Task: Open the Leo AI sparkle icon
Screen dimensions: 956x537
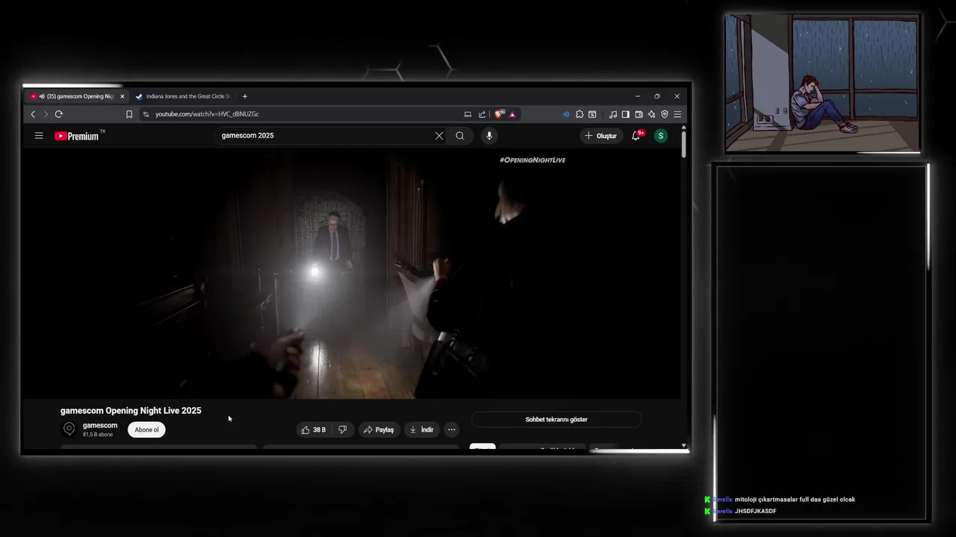Action: (651, 114)
